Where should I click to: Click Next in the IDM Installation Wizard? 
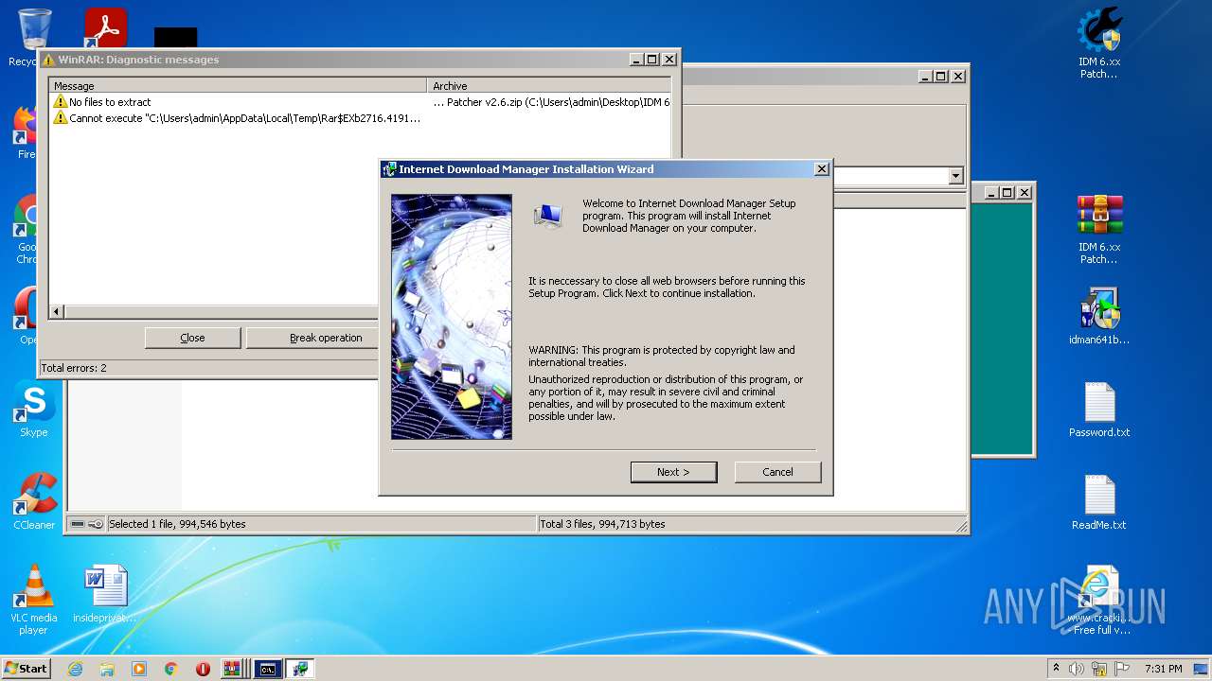673,472
